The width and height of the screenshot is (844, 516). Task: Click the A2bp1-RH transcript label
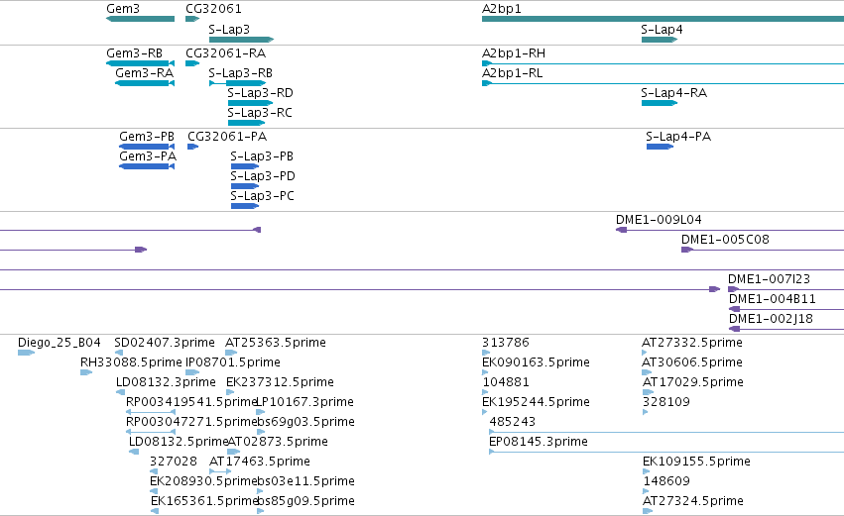point(514,53)
